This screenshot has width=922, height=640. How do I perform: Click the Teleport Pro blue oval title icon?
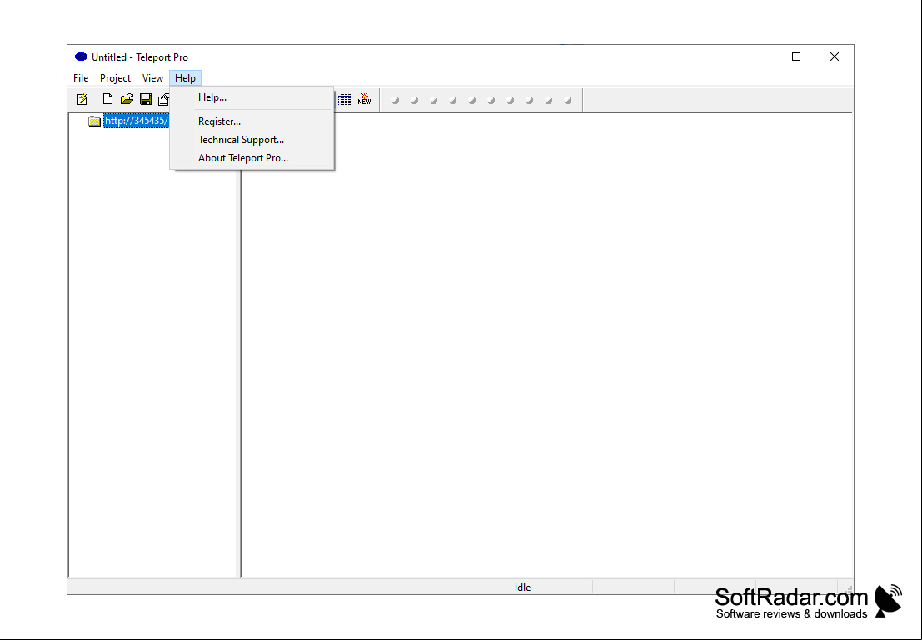(81, 57)
